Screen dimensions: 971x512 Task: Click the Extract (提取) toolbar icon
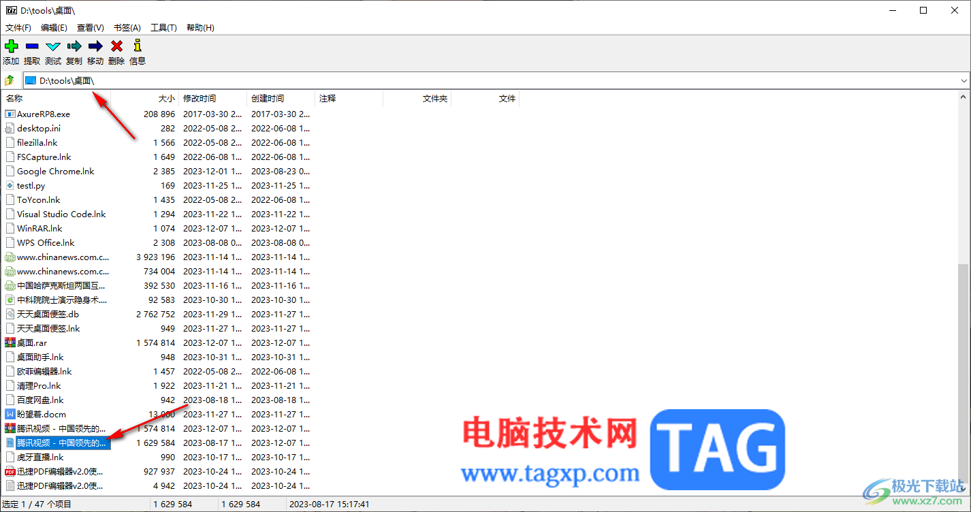click(x=32, y=46)
